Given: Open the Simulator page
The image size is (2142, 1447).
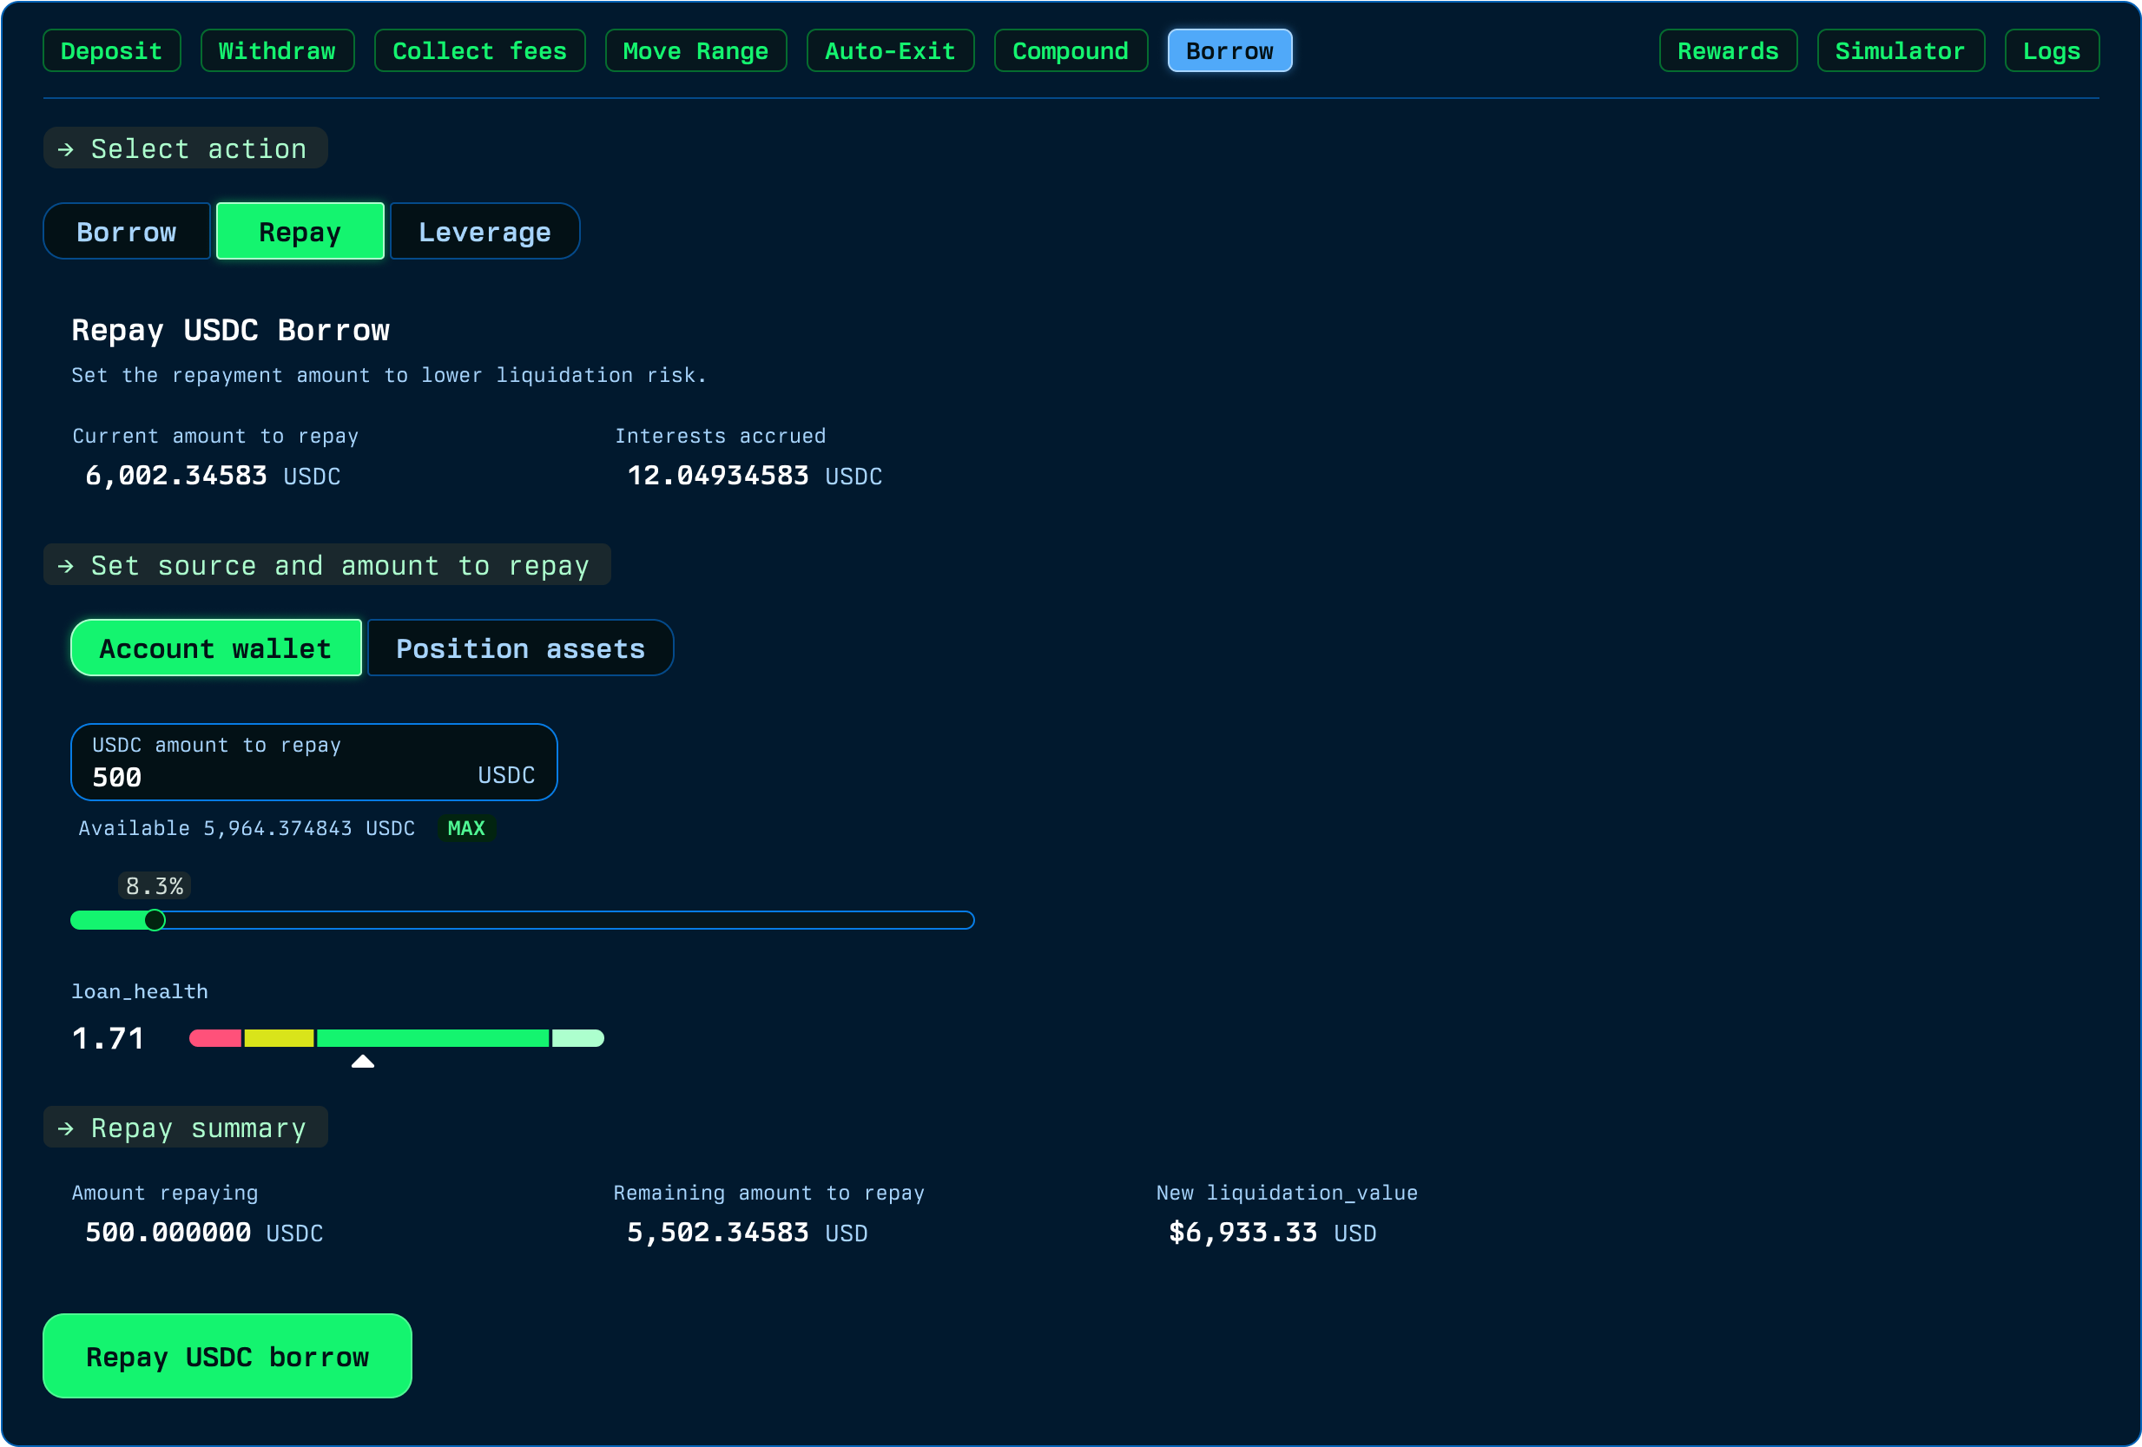Looking at the screenshot, I should (x=1900, y=50).
